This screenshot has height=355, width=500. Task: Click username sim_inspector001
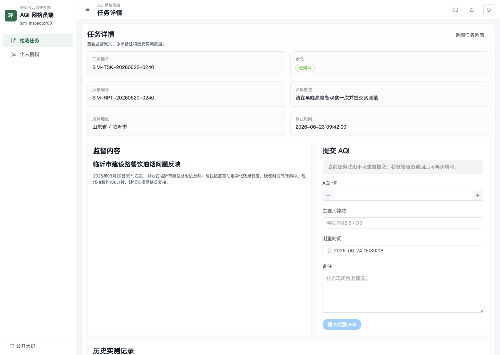coord(37,23)
